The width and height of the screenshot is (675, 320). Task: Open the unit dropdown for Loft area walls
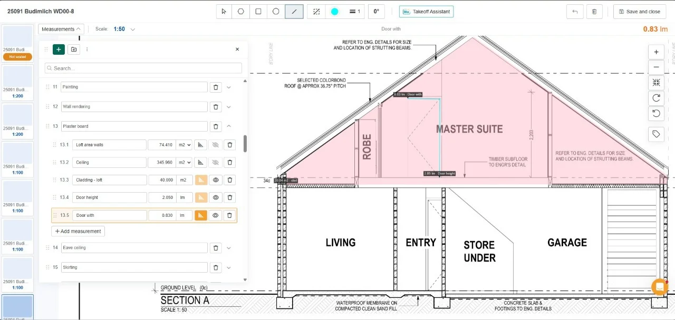[x=184, y=145]
